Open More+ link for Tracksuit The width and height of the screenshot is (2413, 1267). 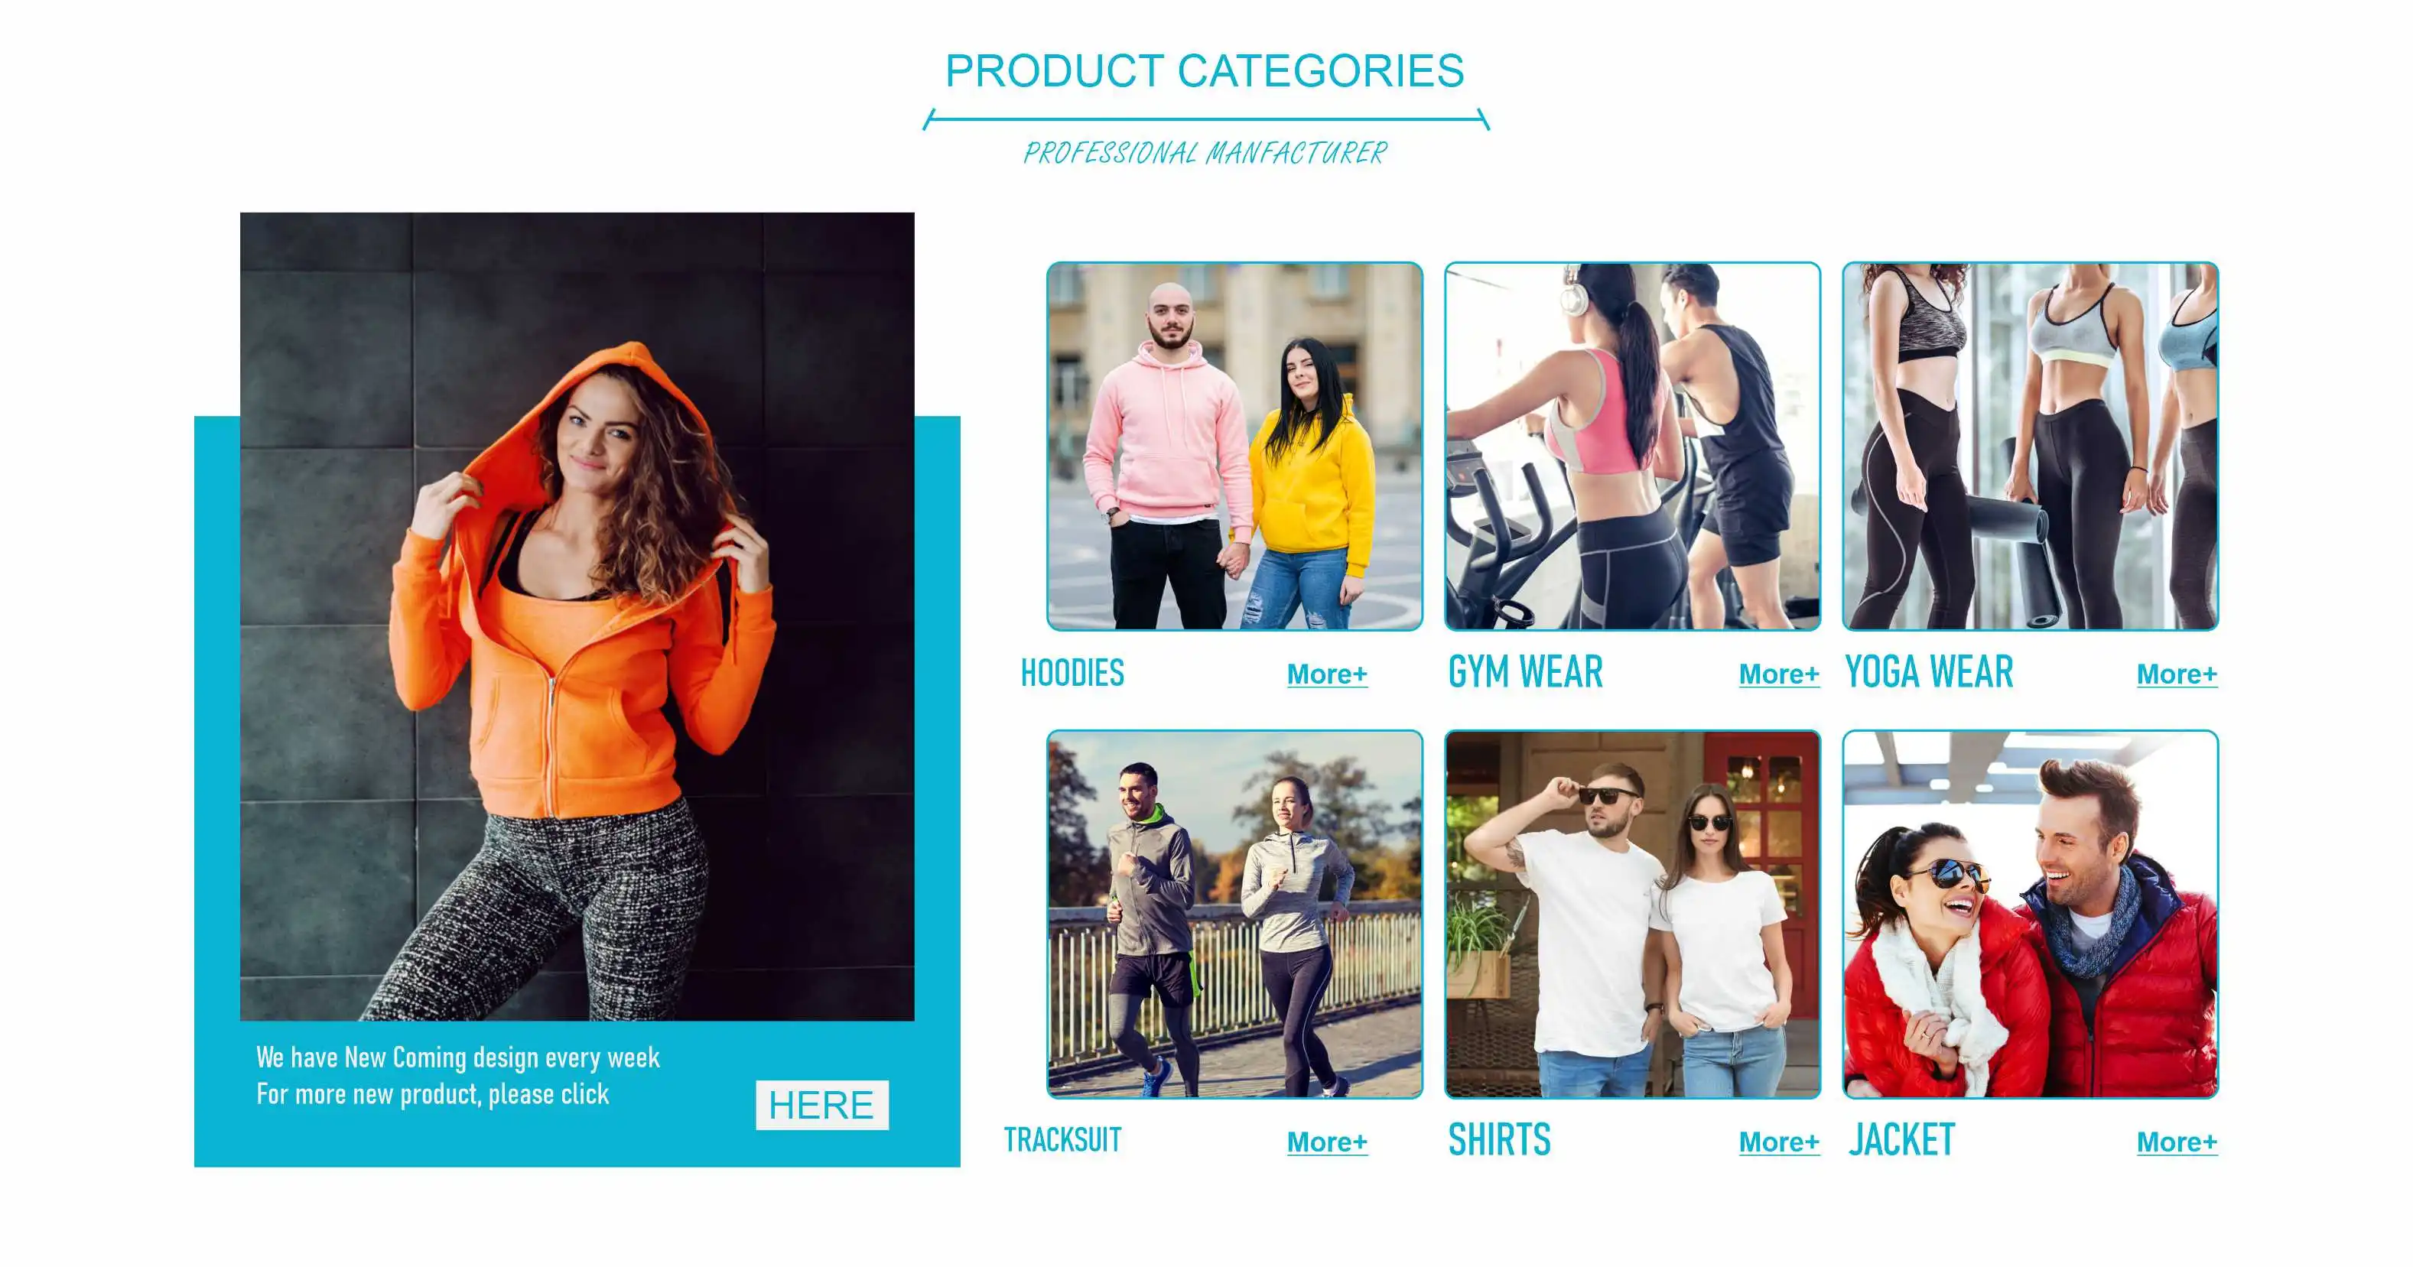tap(1326, 1142)
